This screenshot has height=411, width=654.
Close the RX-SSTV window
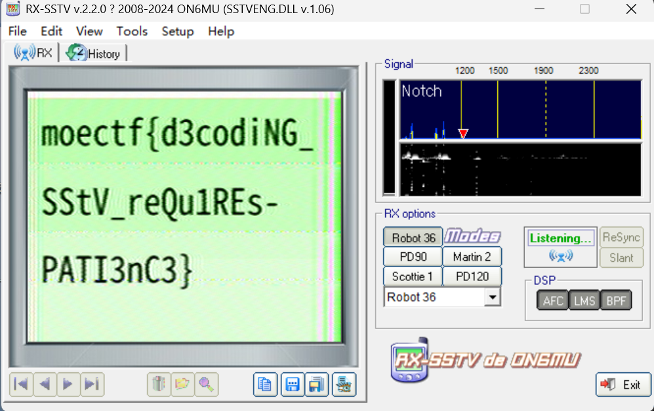(631, 9)
